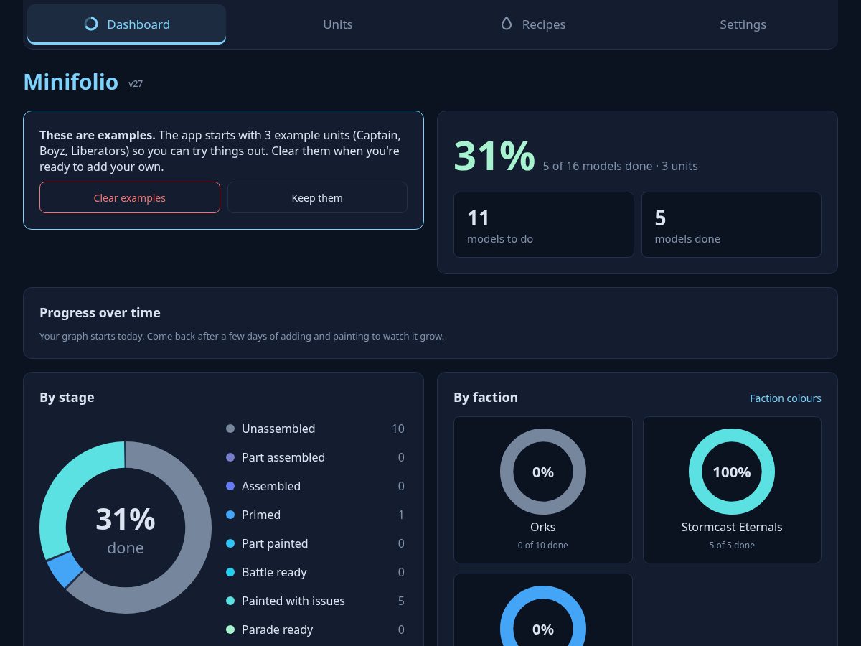Click the Unassembled grey legend dot
The height and width of the screenshot is (646, 861).
pyautogui.click(x=230, y=429)
